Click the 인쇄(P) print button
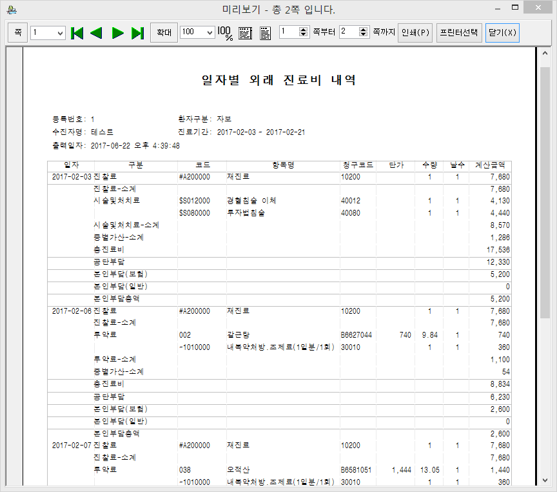Viewport: 557px width, 492px height. coord(415,32)
